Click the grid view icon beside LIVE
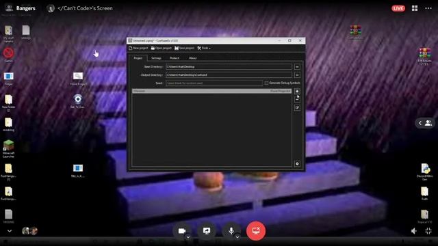The height and width of the screenshot is (246, 438). coord(415,8)
